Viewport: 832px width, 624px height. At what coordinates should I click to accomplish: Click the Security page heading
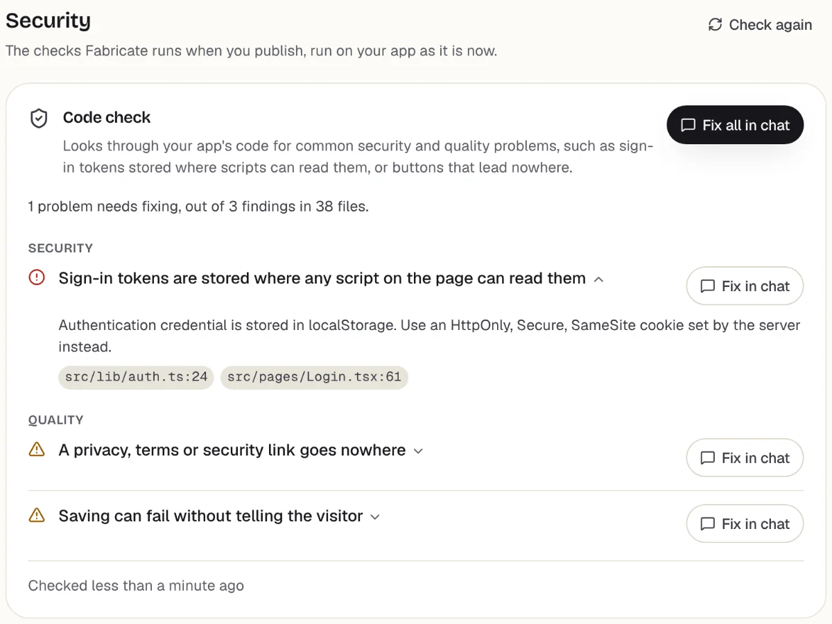point(49,20)
